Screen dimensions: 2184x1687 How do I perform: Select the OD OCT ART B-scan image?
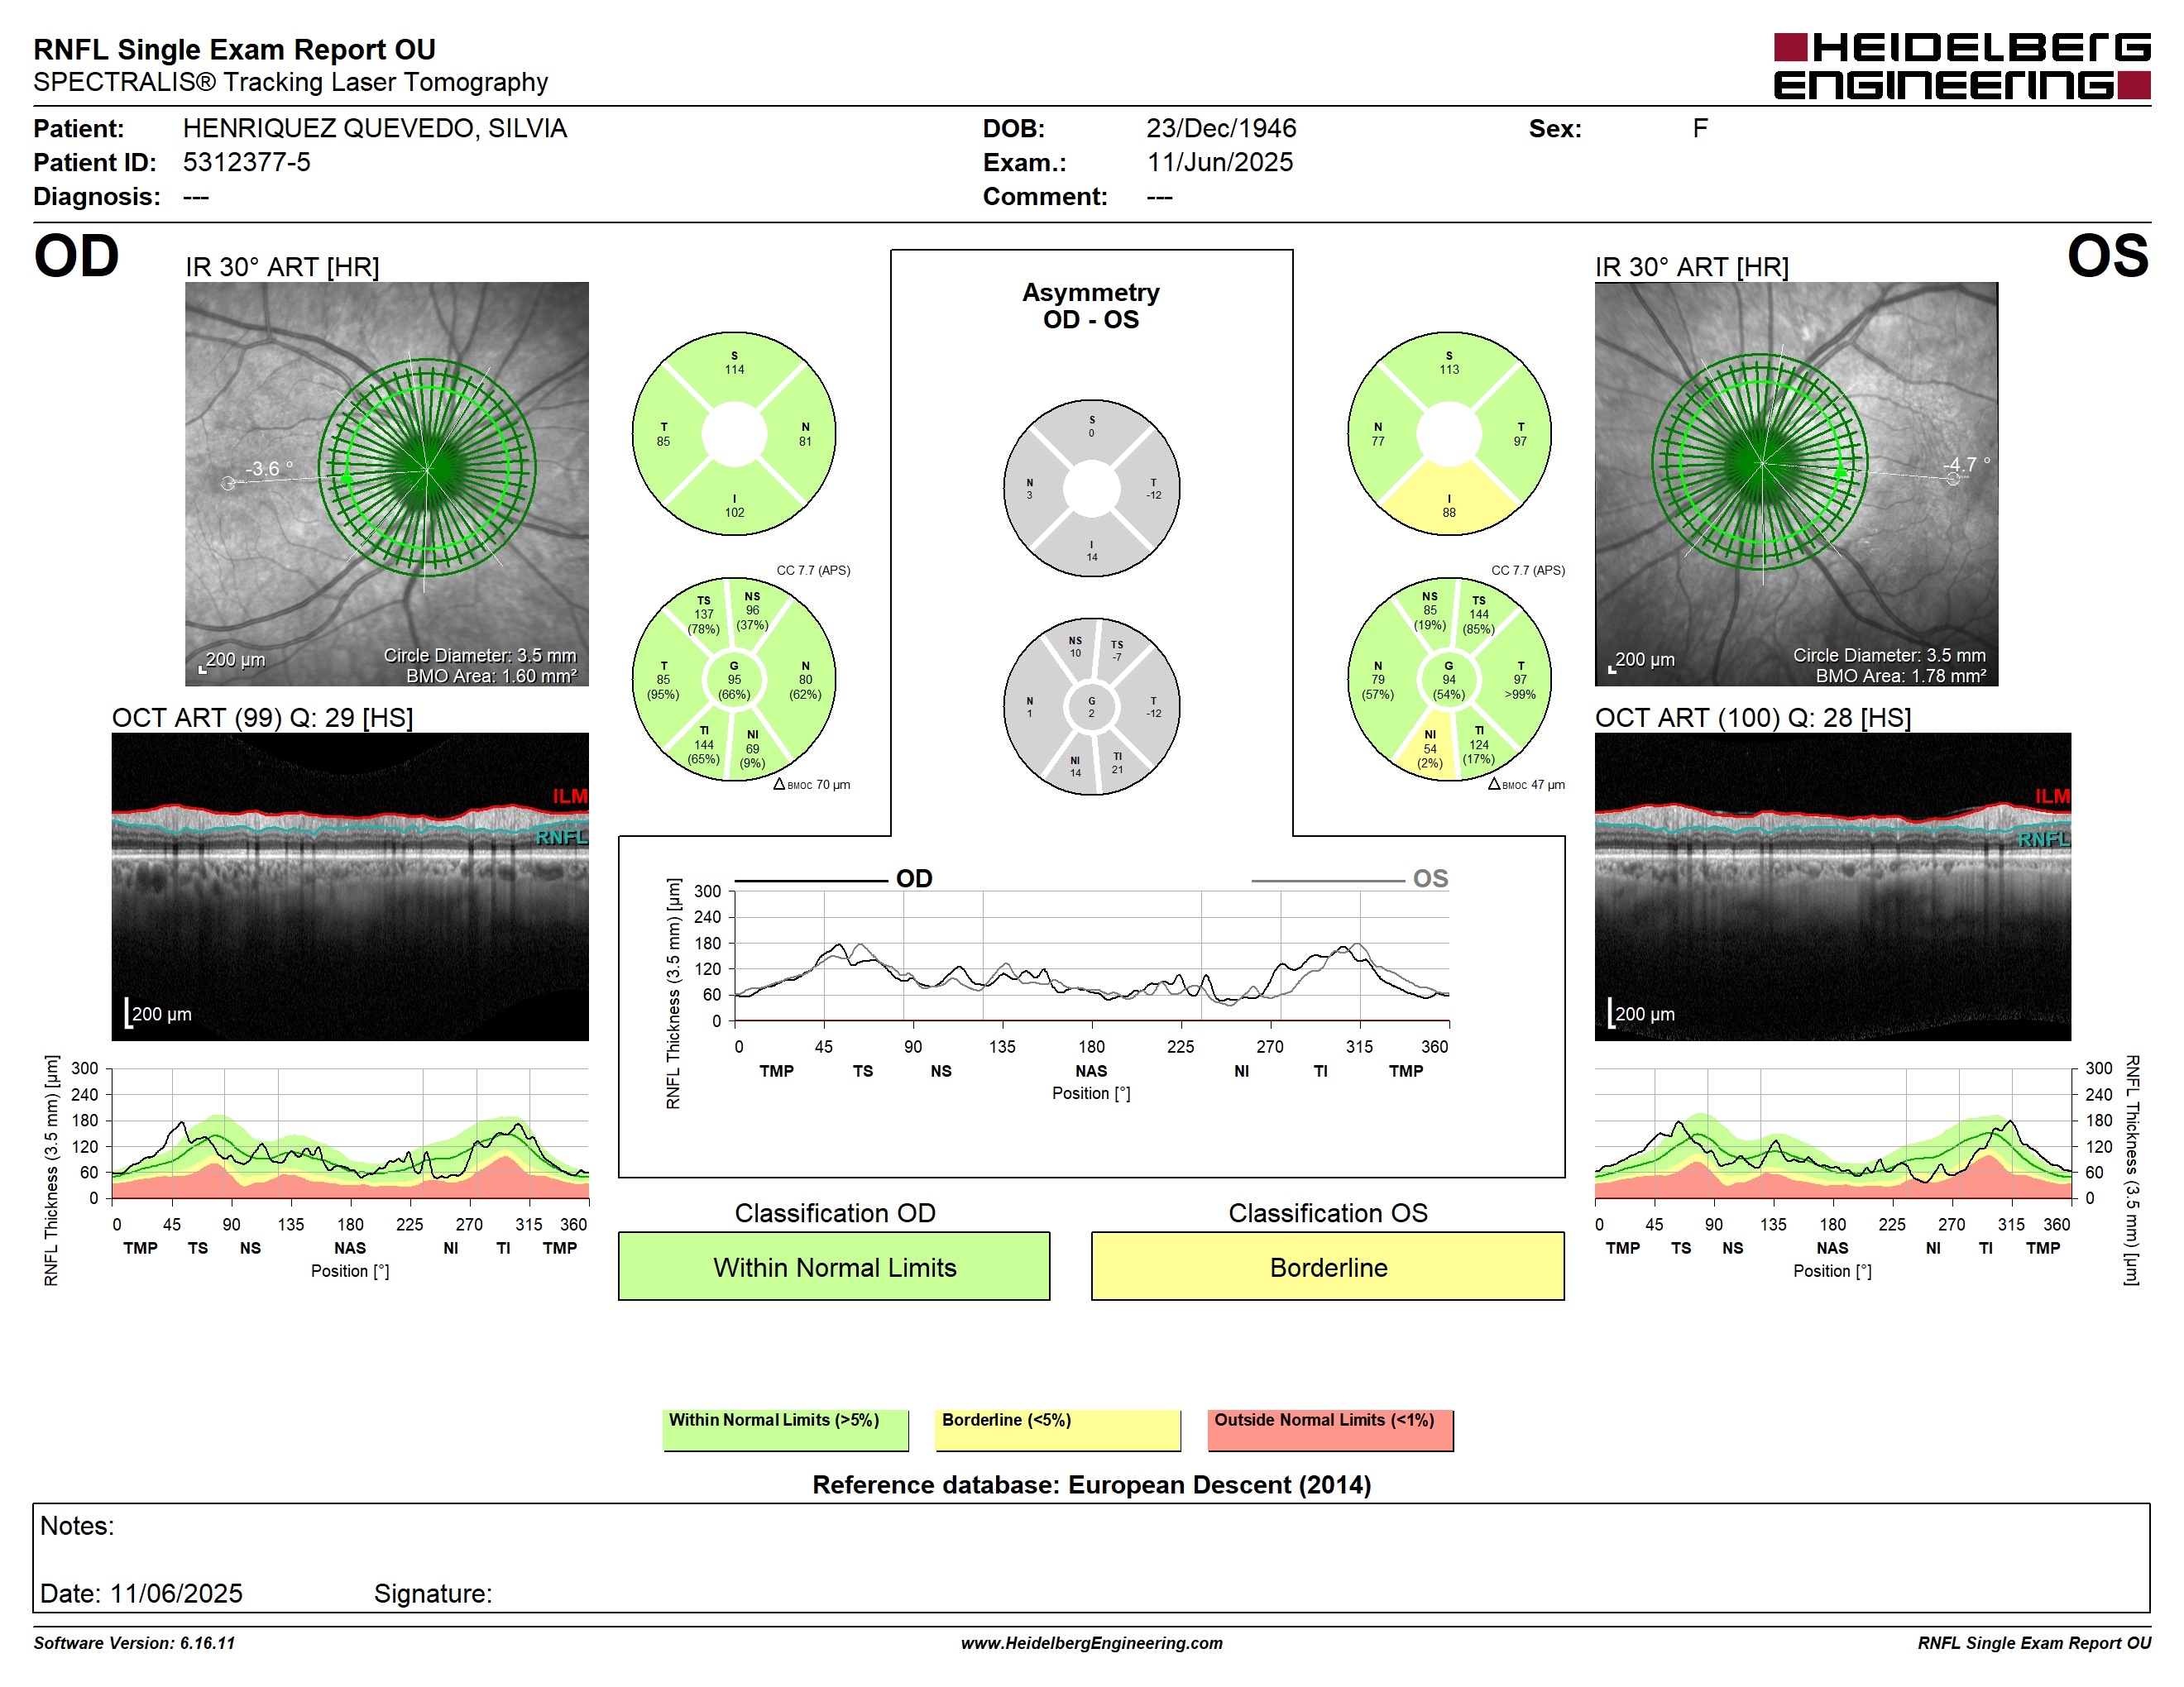[x=350, y=887]
